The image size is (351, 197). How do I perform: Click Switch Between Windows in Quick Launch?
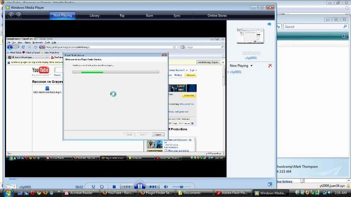(x=26, y=193)
